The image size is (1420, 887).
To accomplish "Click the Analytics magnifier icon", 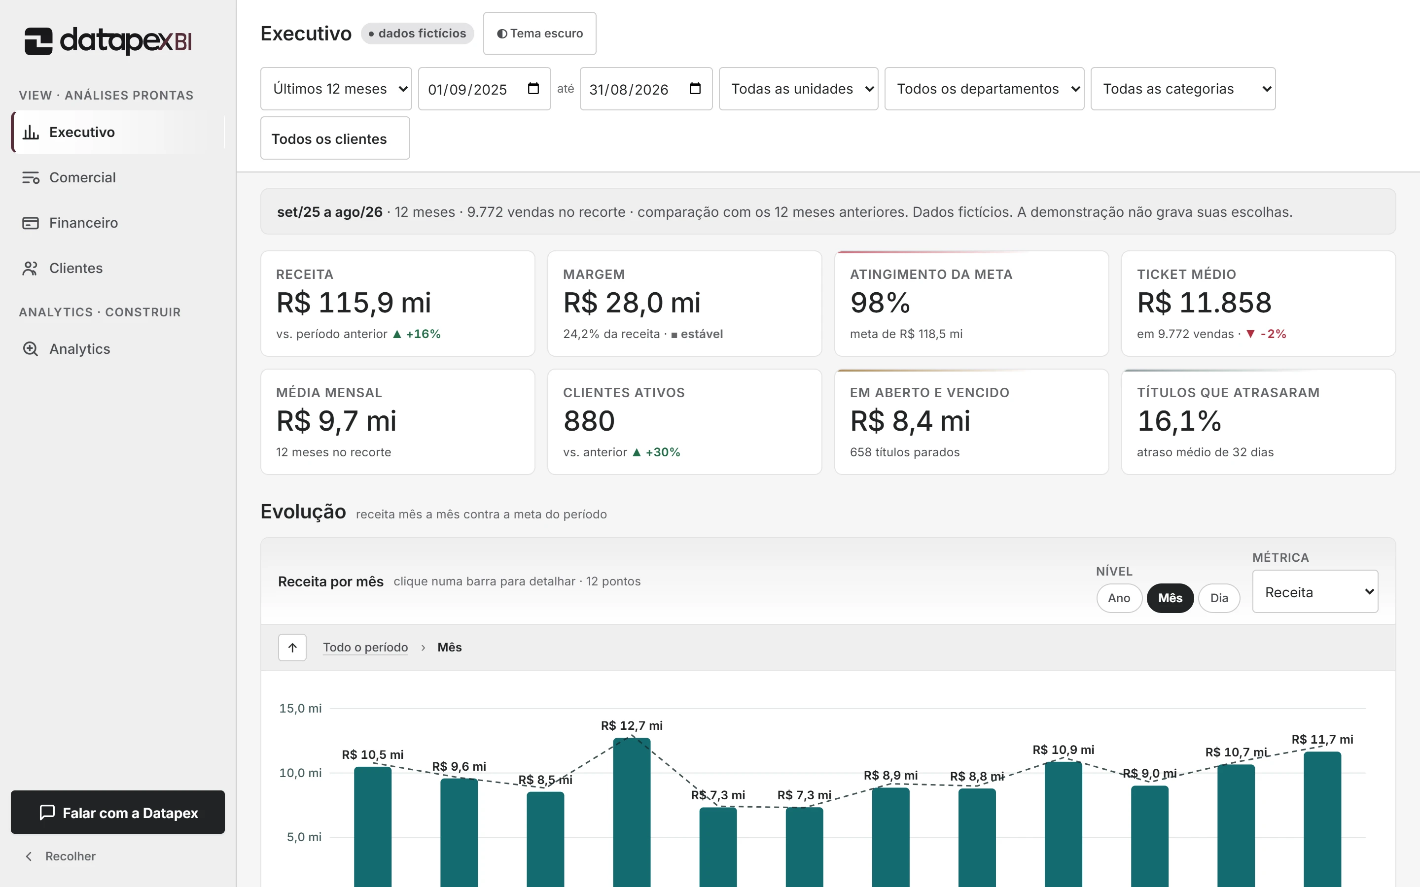I will pos(31,349).
